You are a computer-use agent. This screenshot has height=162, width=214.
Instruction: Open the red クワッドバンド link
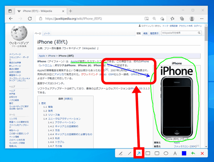89,75
